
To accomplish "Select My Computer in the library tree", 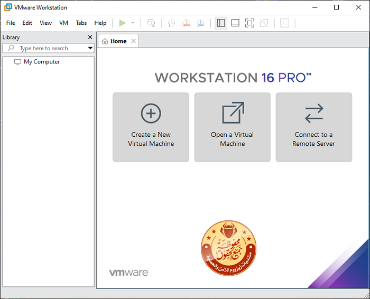I will click(37, 62).
